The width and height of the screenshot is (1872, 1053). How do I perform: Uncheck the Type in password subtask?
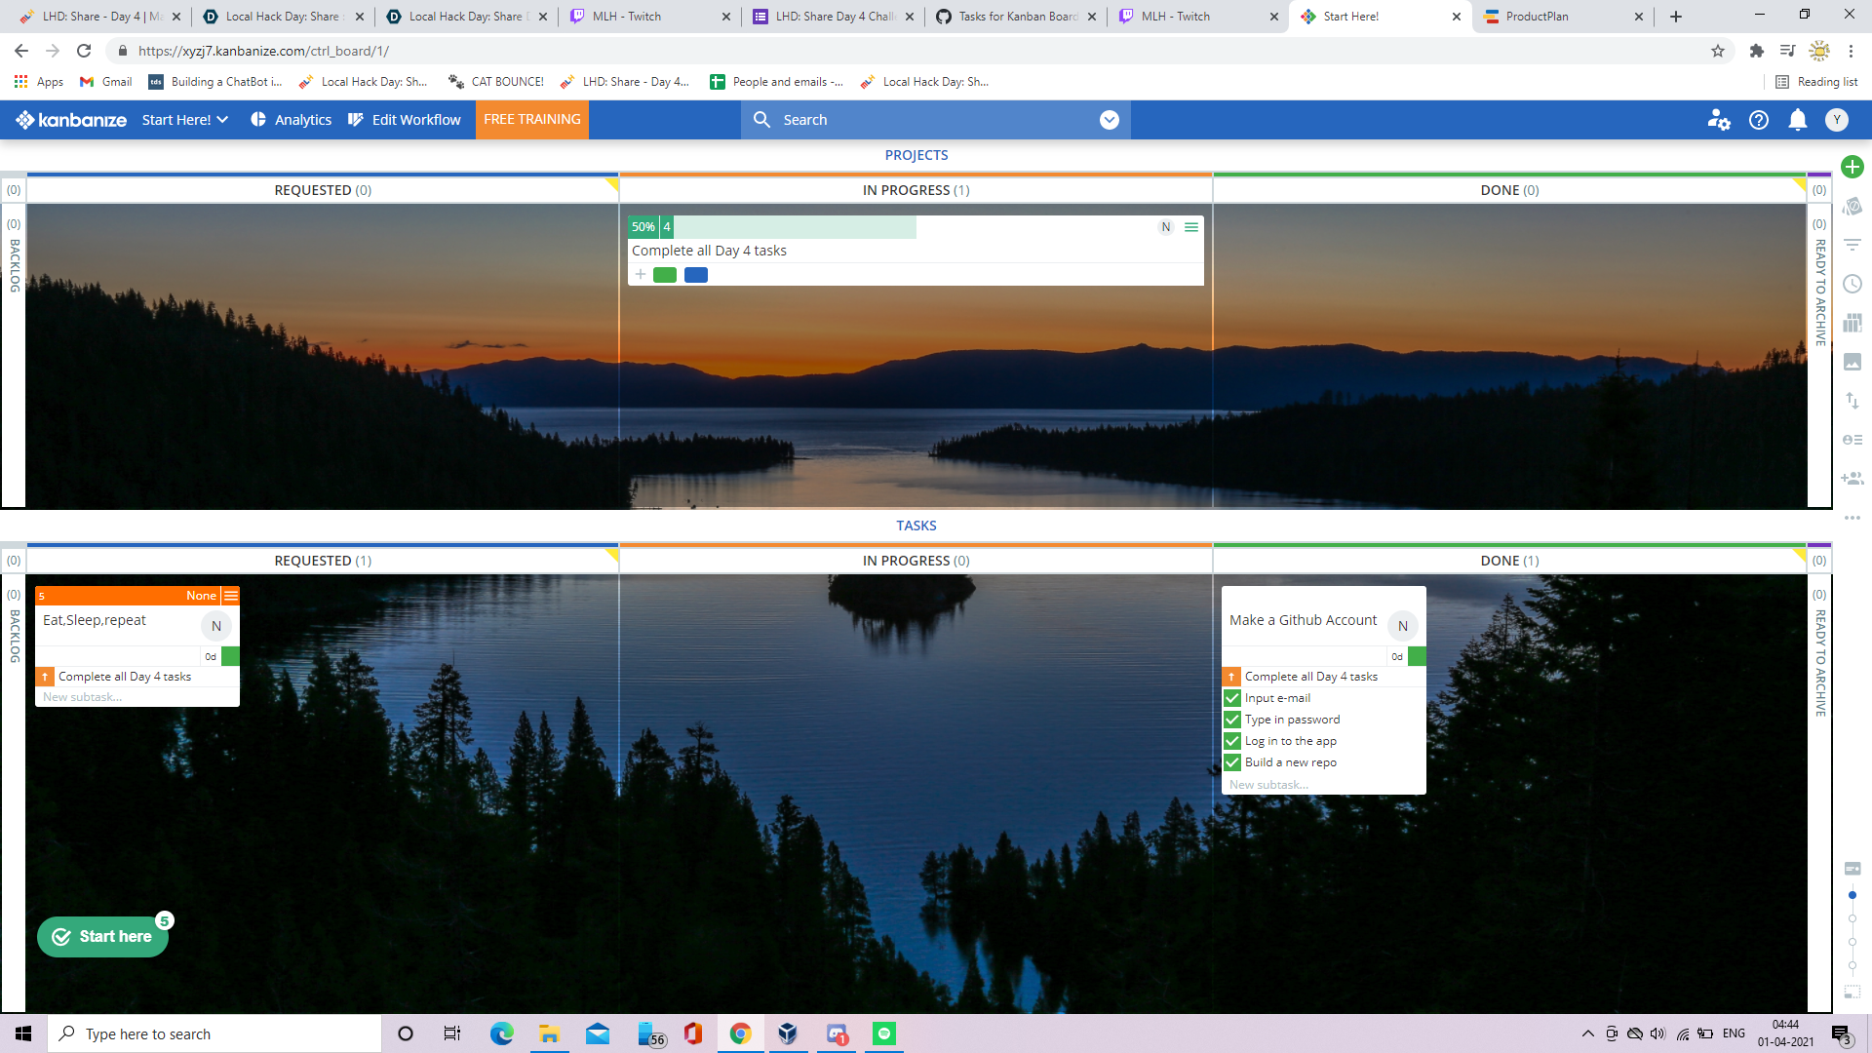pos(1232,720)
